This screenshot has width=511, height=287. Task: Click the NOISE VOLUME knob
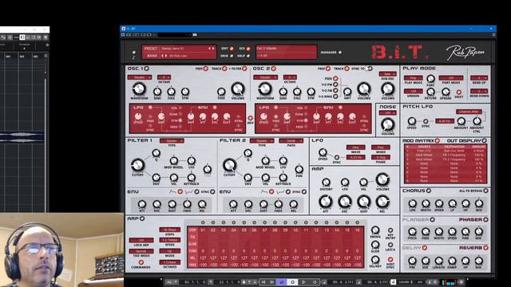click(387, 124)
